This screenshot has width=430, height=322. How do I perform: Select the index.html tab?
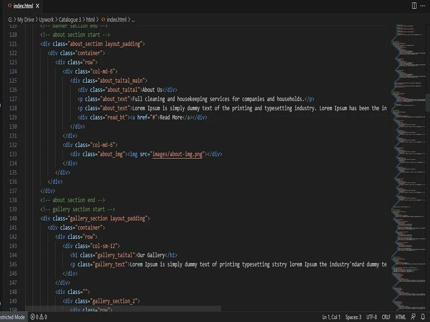[23, 6]
